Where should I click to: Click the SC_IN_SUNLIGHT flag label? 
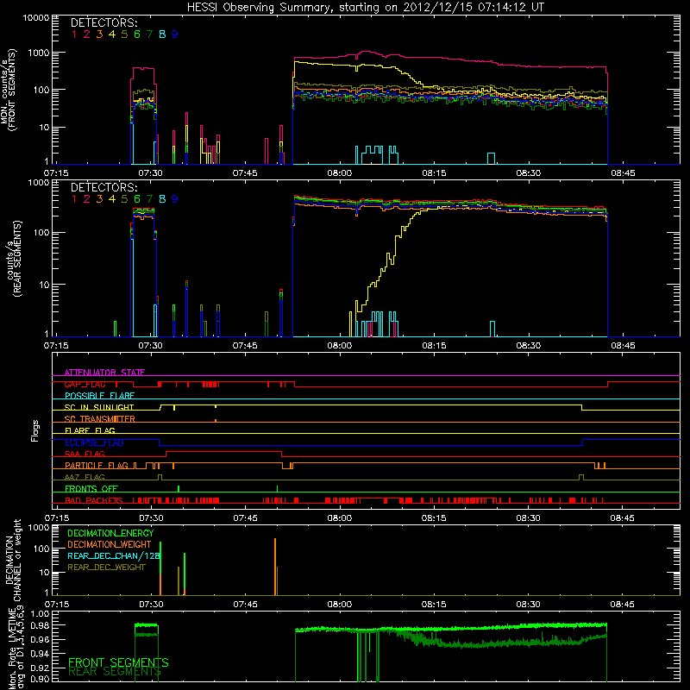(99, 407)
